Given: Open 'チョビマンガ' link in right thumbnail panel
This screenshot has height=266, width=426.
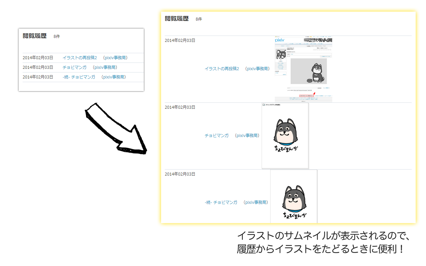Looking at the screenshot, I should point(217,136).
